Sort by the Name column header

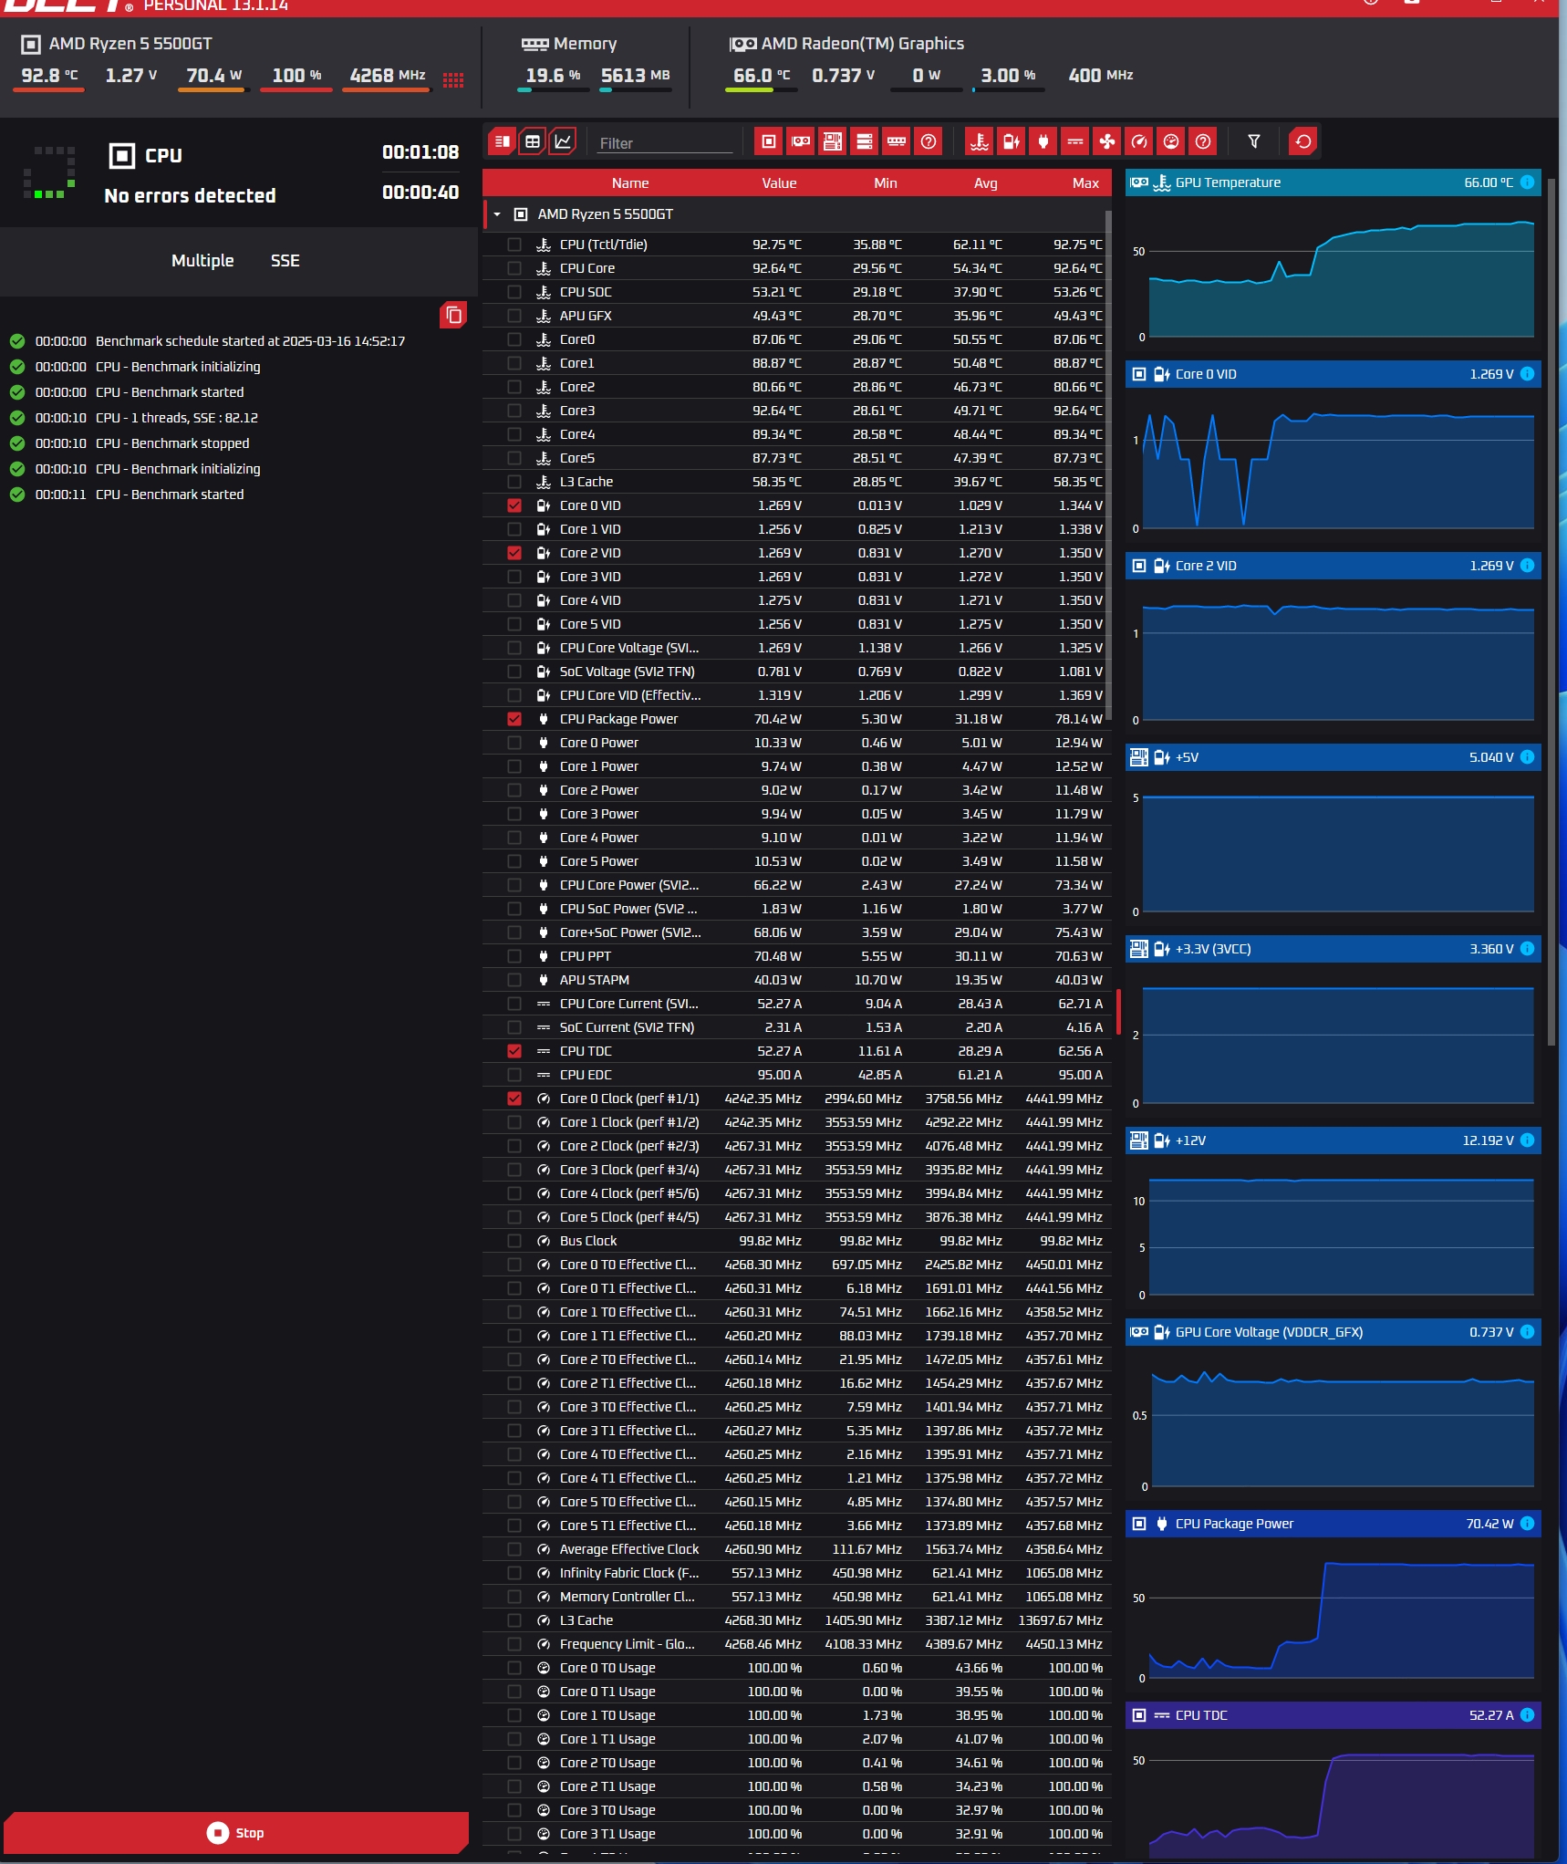(x=630, y=183)
